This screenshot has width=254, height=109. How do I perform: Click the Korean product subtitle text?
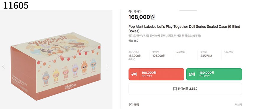pos(165,36)
